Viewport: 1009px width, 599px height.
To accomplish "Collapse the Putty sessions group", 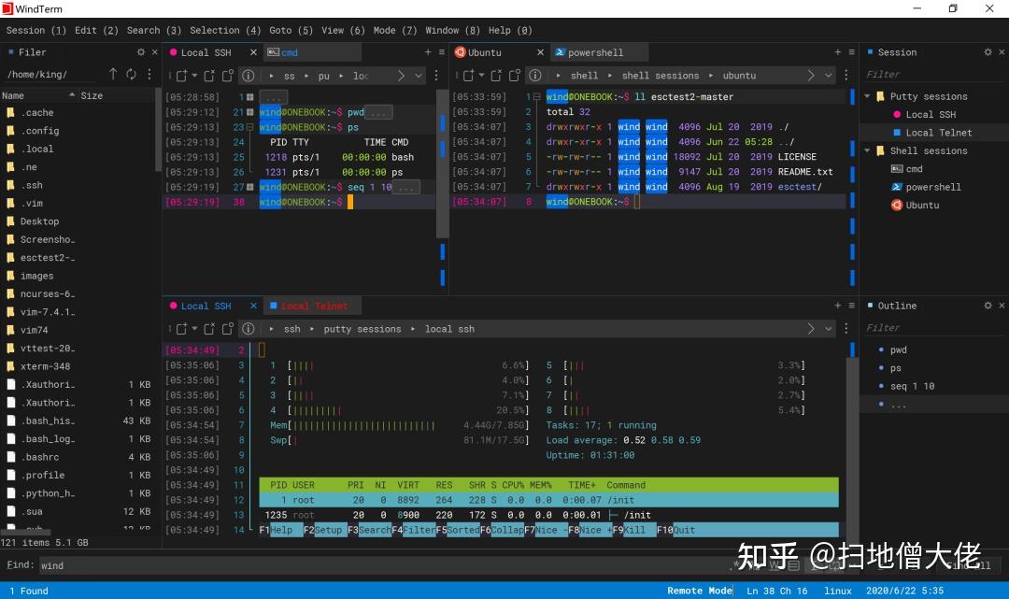I will click(x=867, y=95).
